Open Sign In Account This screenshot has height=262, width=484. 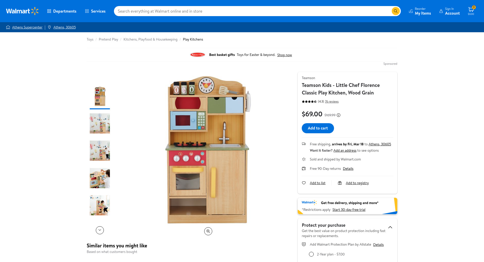pyautogui.click(x=450, y=11)
